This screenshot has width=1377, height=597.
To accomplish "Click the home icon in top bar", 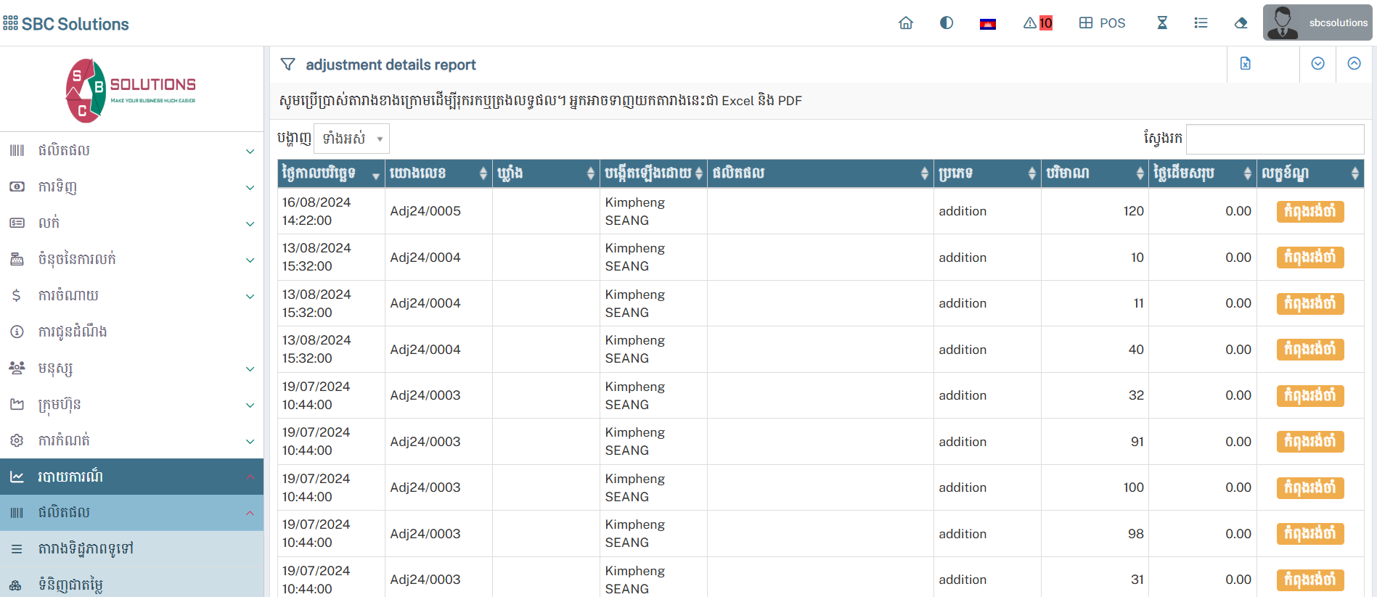I will click(x=905, y=23).
